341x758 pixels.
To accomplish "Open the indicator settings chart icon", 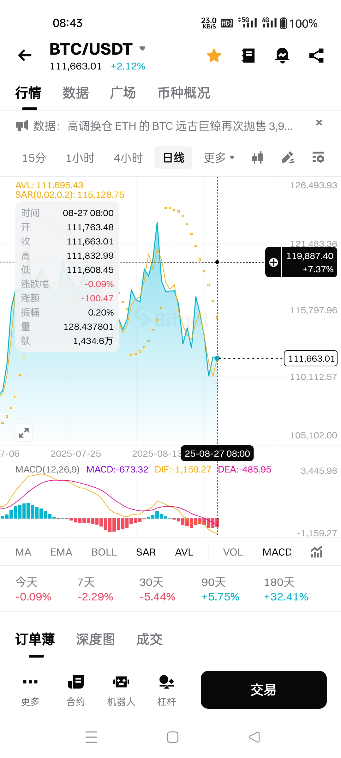I will coord(316,552).
